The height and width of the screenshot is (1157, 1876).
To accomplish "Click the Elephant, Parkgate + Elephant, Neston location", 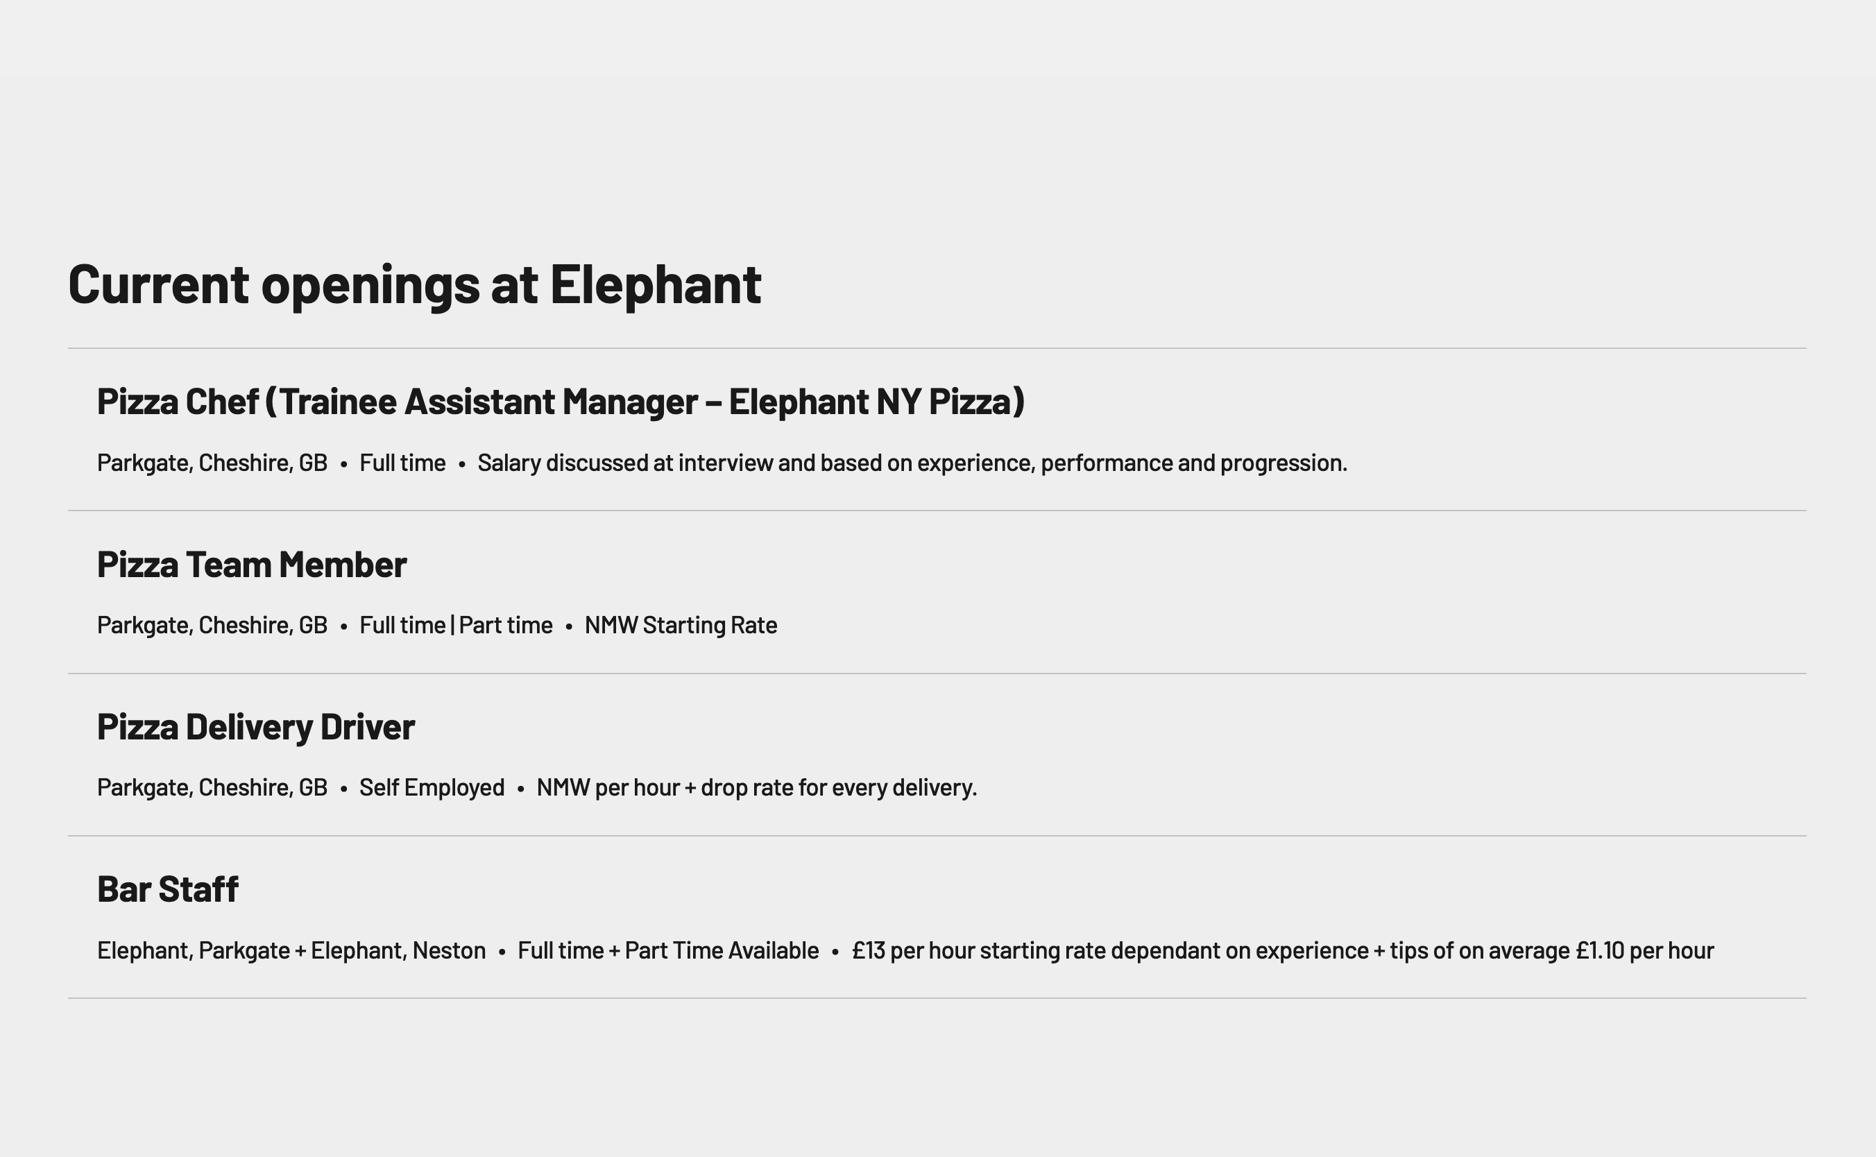I will (291, 950).
